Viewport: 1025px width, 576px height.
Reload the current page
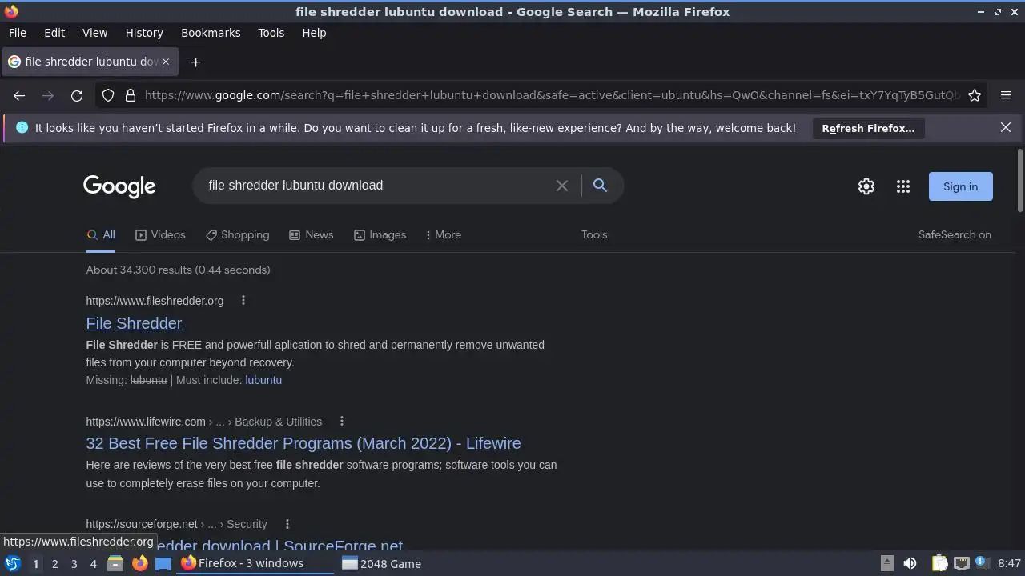point(77,95)
